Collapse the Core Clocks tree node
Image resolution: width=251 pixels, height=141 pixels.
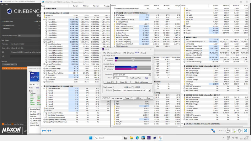(44, 20)
